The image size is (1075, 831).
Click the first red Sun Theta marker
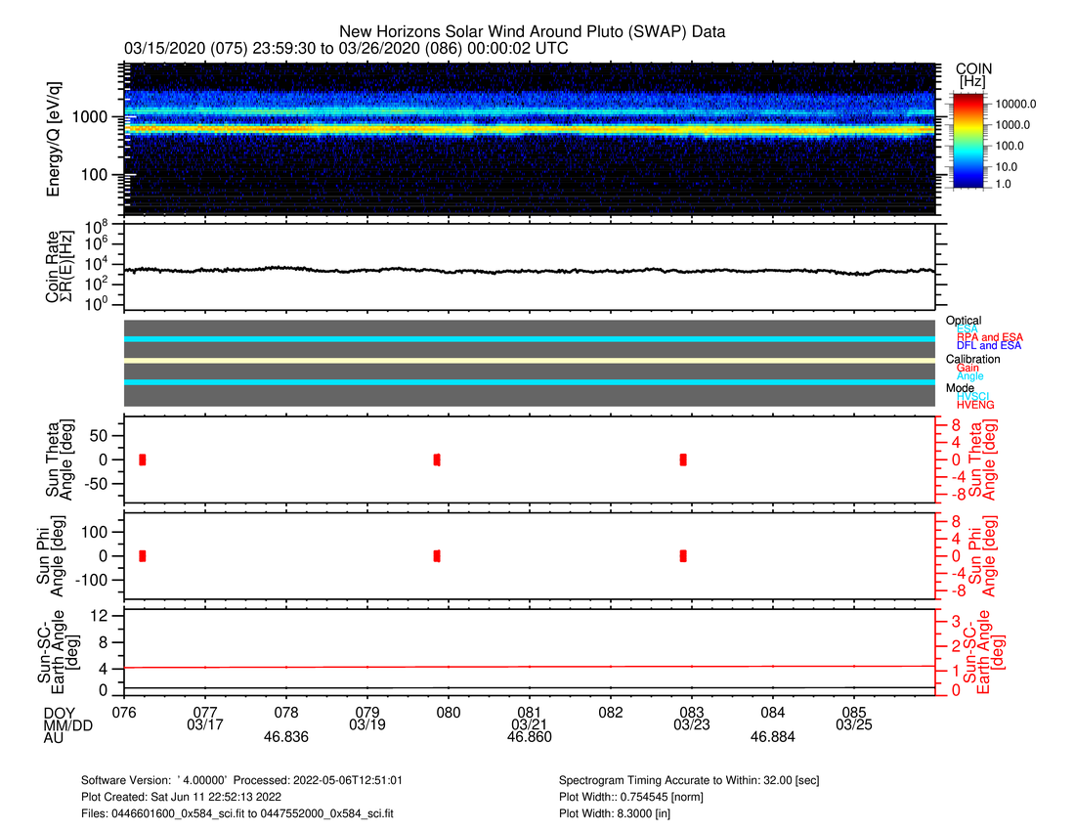coord(143,459)
